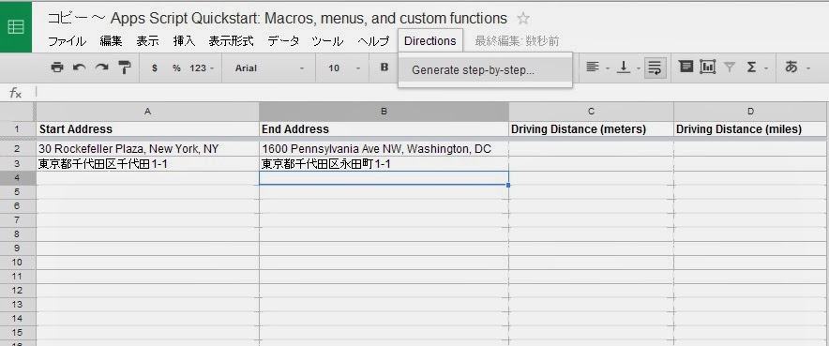
Task: Click the select-all corner box
Action: click(x=17, y=112)
